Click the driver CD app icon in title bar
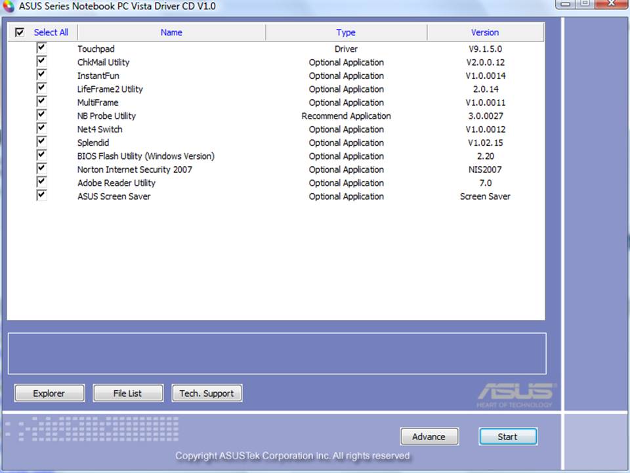Image resolution: width=630 pixels, height=473 pixels. (x=9, y=6)
